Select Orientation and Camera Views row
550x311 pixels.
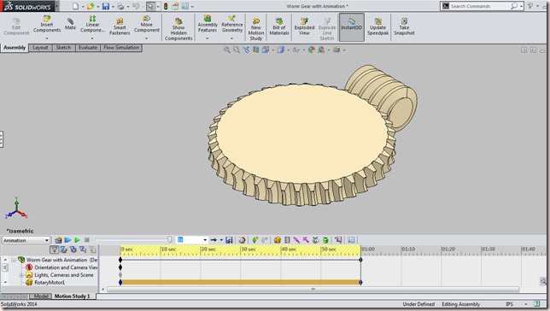pyautogui.click(x=61, y=267)
